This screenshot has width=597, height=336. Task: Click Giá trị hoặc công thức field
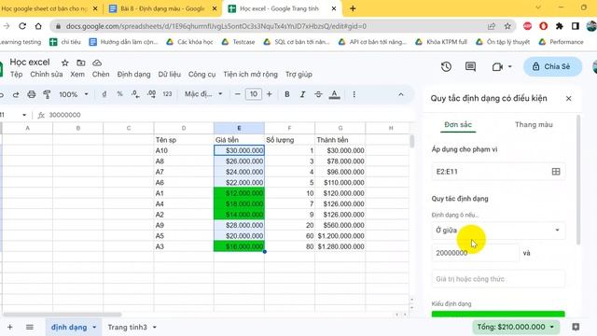point(498,279)
